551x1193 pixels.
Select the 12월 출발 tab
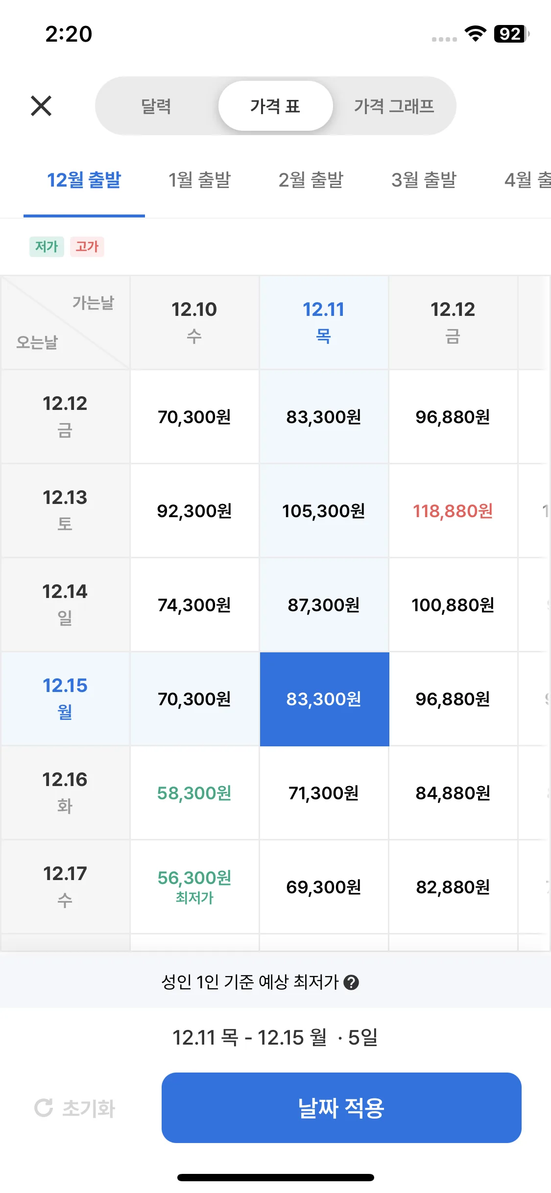pos(84,180)
